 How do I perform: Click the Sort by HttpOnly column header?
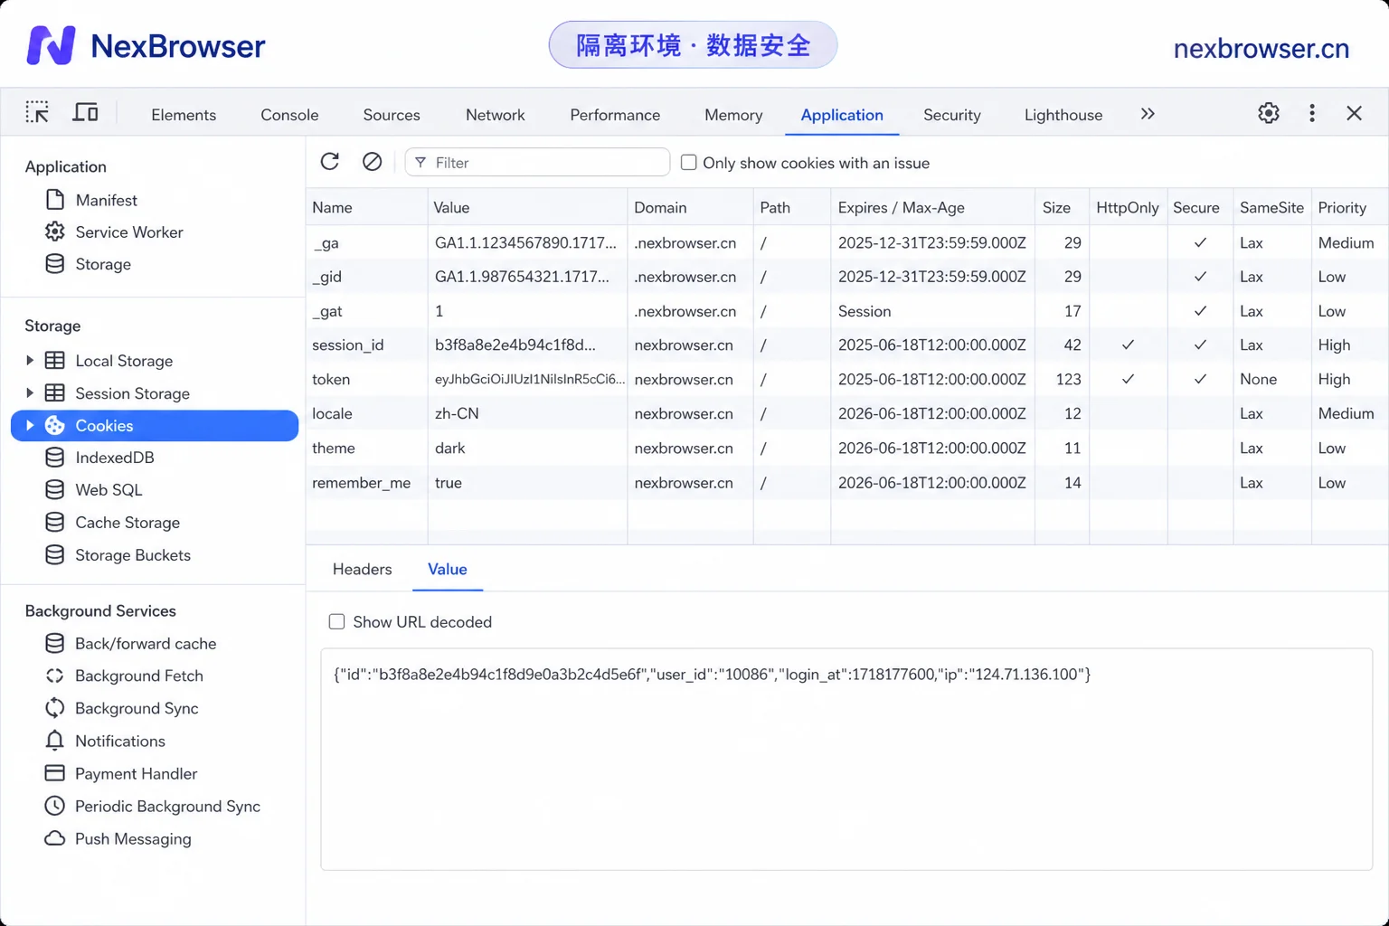pos(1128,207)
